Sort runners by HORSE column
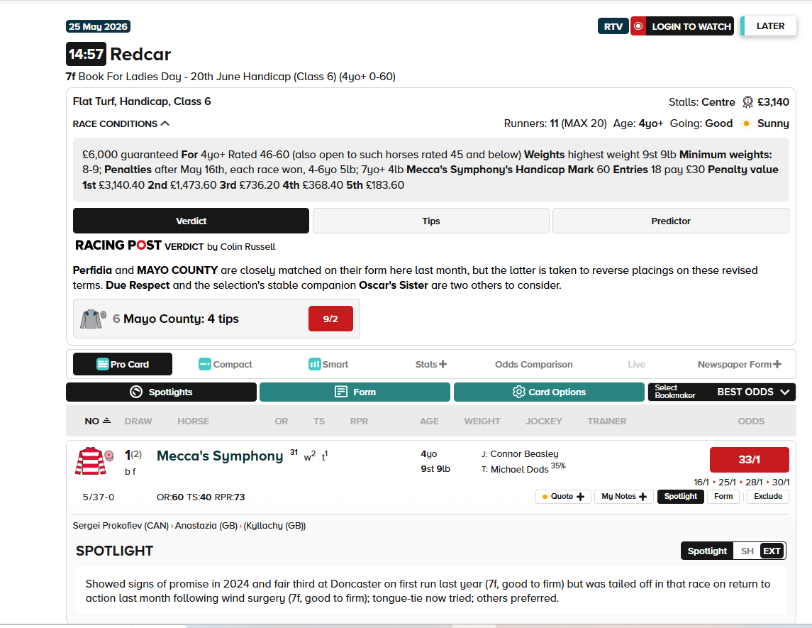812x628 pixels. pyautogui.click(x=193, y=422)
